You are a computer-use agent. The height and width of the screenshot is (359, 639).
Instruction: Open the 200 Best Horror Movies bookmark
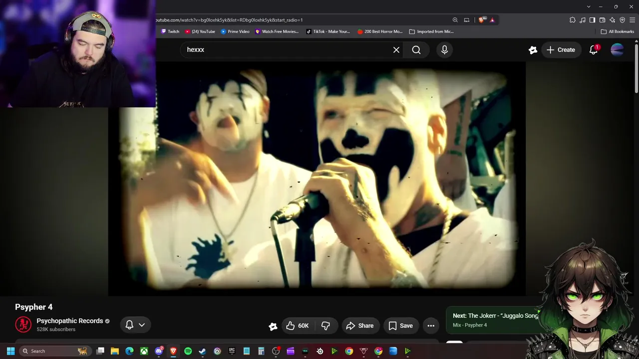click(380, 31)
